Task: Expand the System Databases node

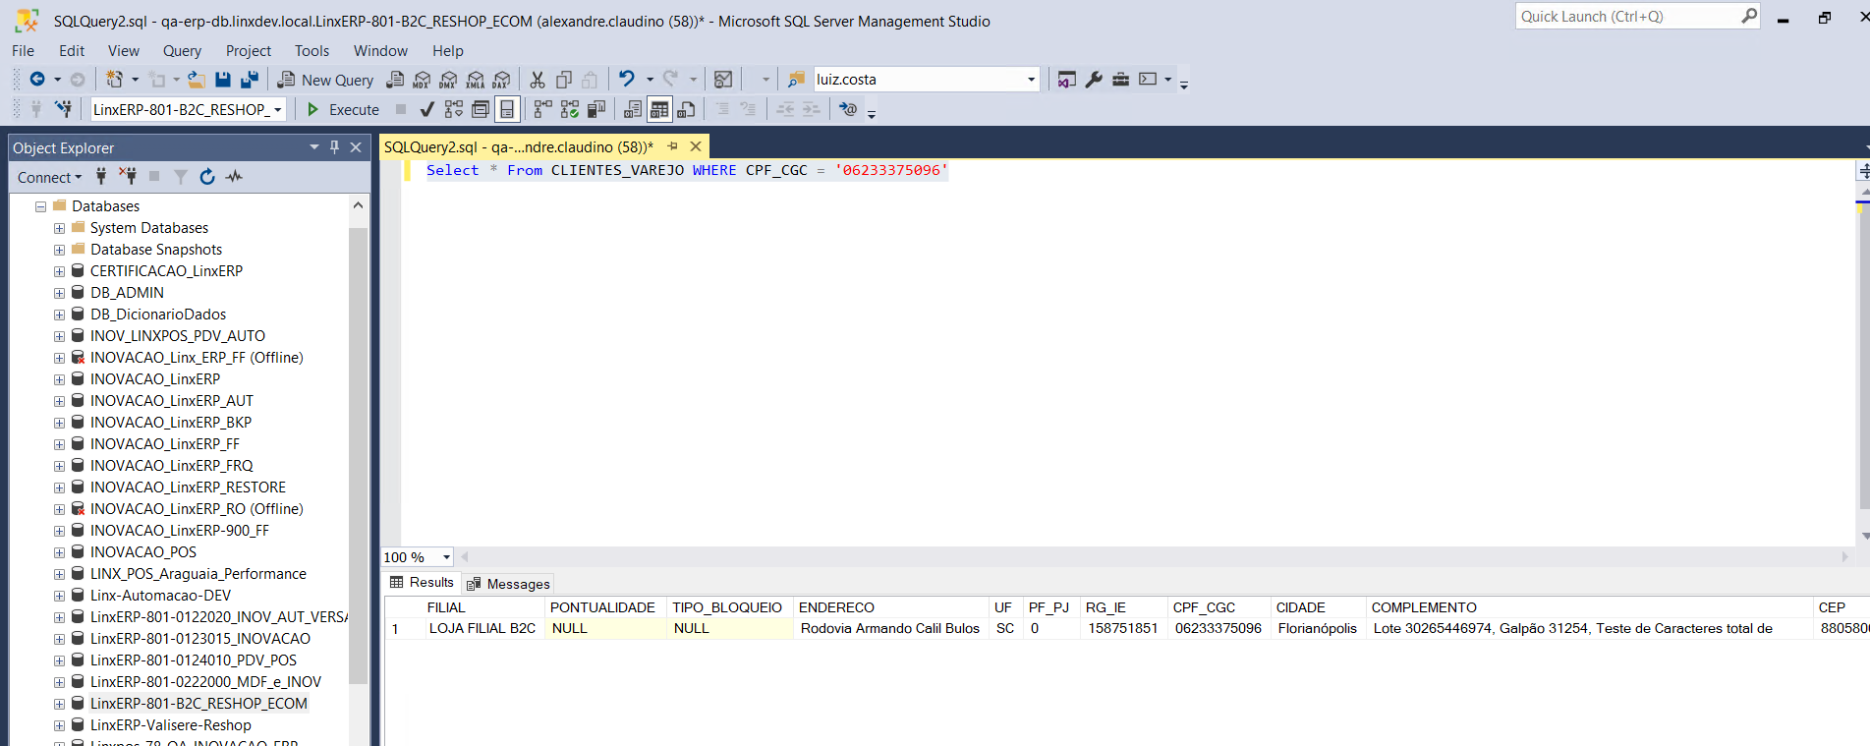Action: point(59,228)
